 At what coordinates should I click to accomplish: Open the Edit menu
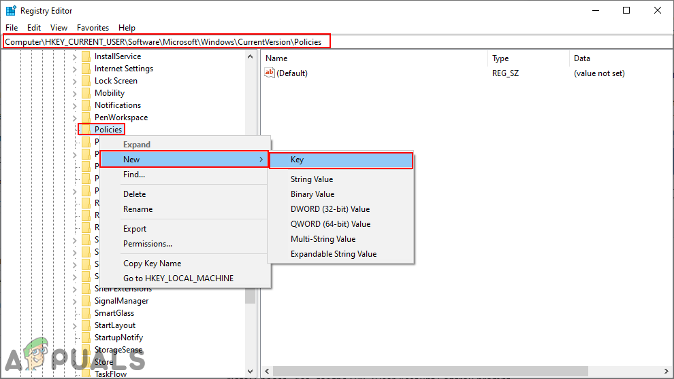click(34, 27)
